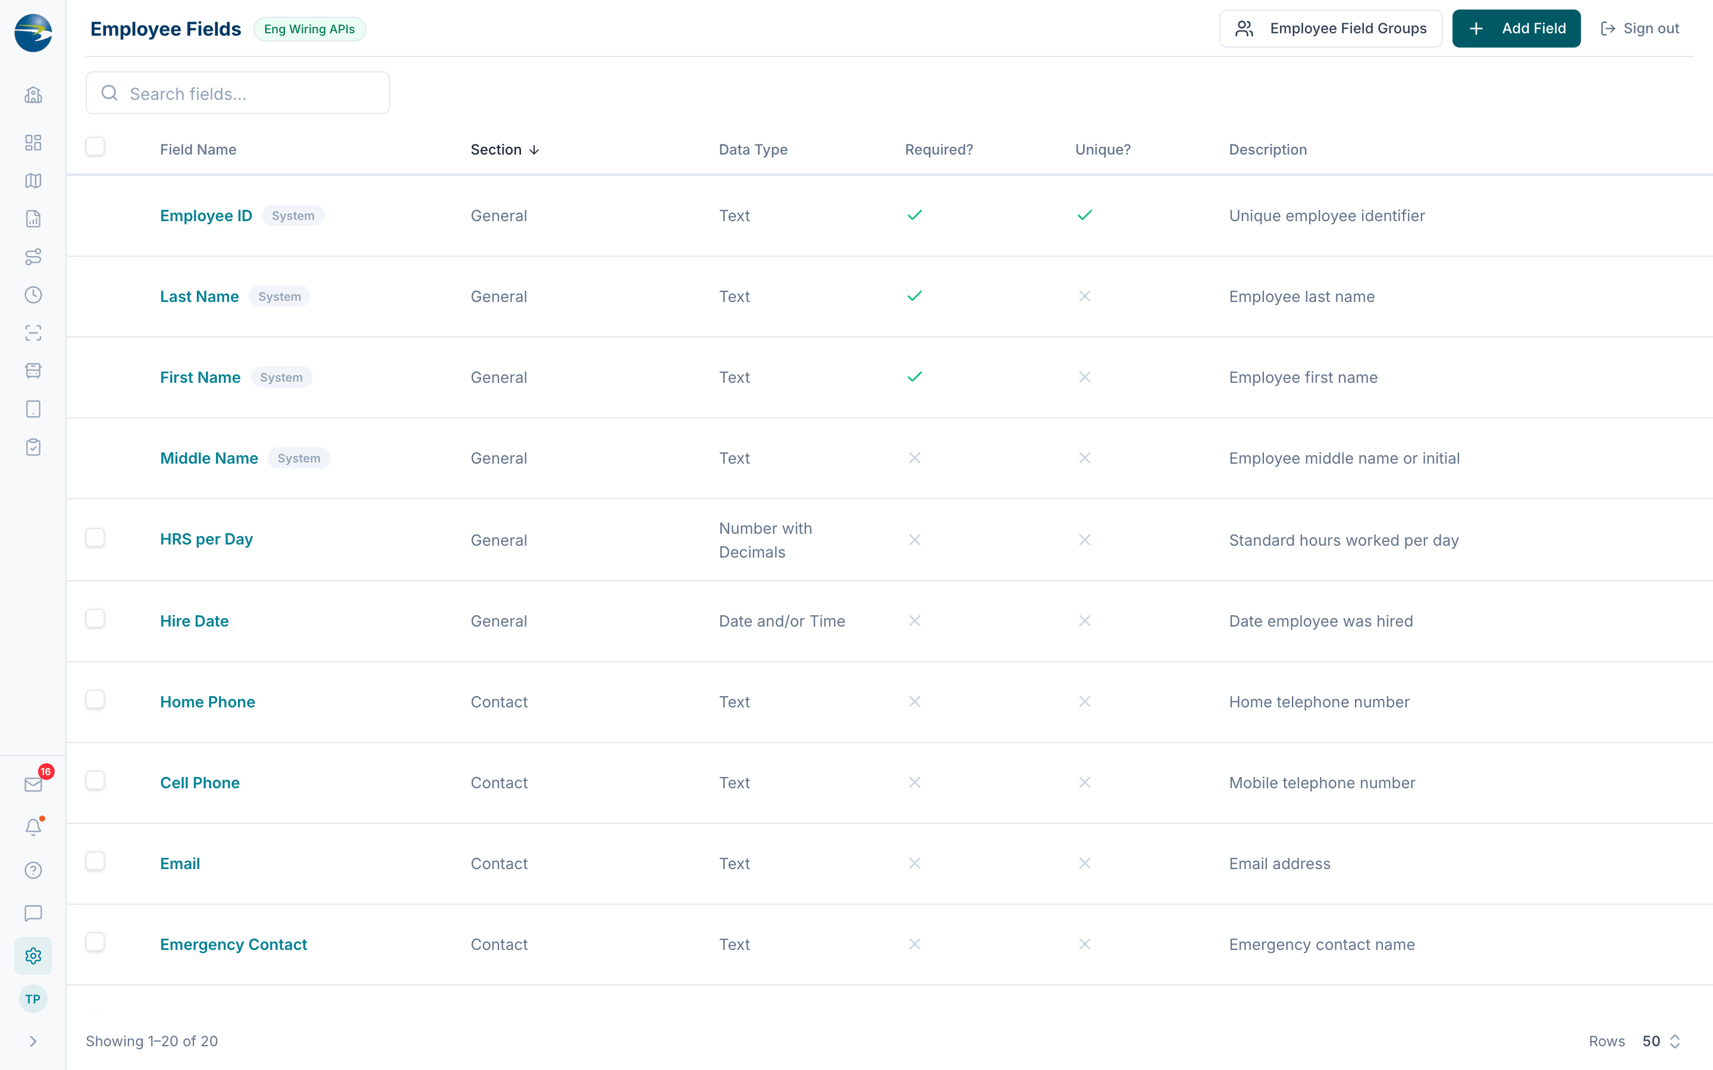
Task: Open the TP user avatar
Action: tap(33, 999)
